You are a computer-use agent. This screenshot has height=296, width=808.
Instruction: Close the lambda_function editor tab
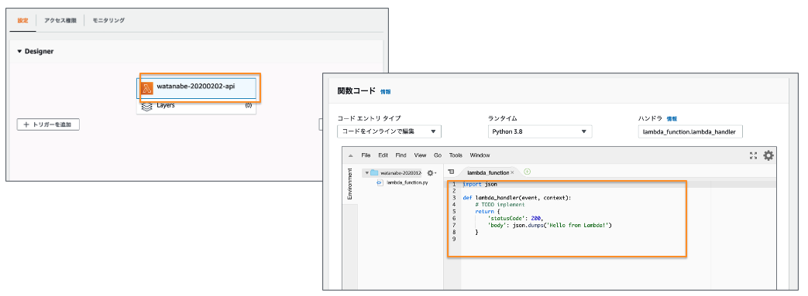pyautogui.click(x=512, y=172)
